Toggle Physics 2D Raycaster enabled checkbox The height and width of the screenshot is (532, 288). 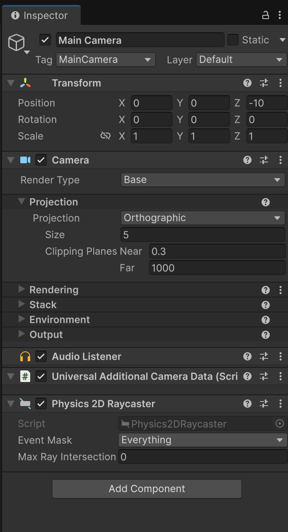[41, 404]
